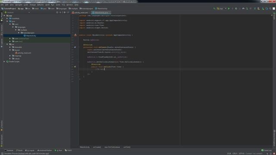Open the Build menu

coord(47,5)
